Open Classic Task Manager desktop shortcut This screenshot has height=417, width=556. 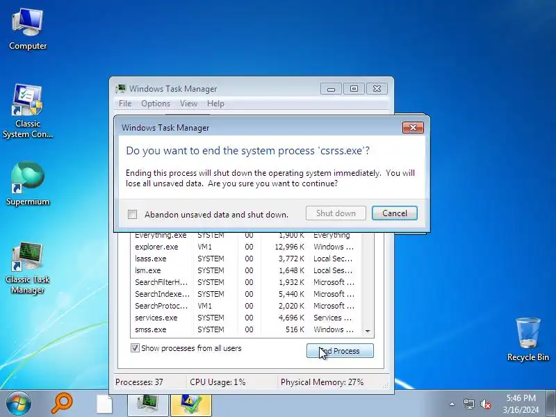click(x=28, y=268)
